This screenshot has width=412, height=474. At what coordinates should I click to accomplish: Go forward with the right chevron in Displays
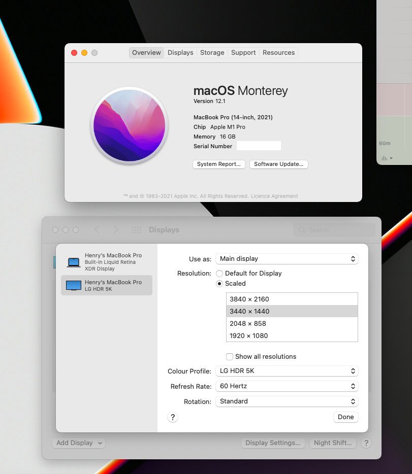pyautogui.click(x=116, y=230)
